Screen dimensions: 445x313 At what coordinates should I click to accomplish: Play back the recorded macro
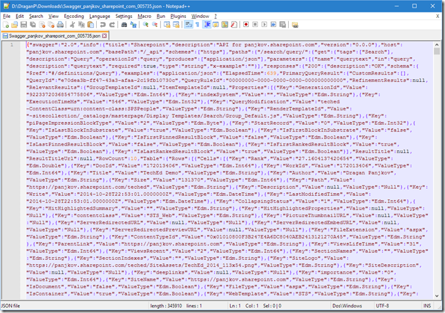264,25
